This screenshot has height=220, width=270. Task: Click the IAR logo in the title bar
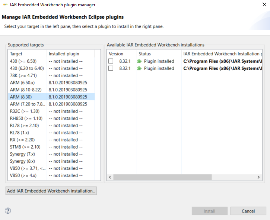[x=5, y=5]
